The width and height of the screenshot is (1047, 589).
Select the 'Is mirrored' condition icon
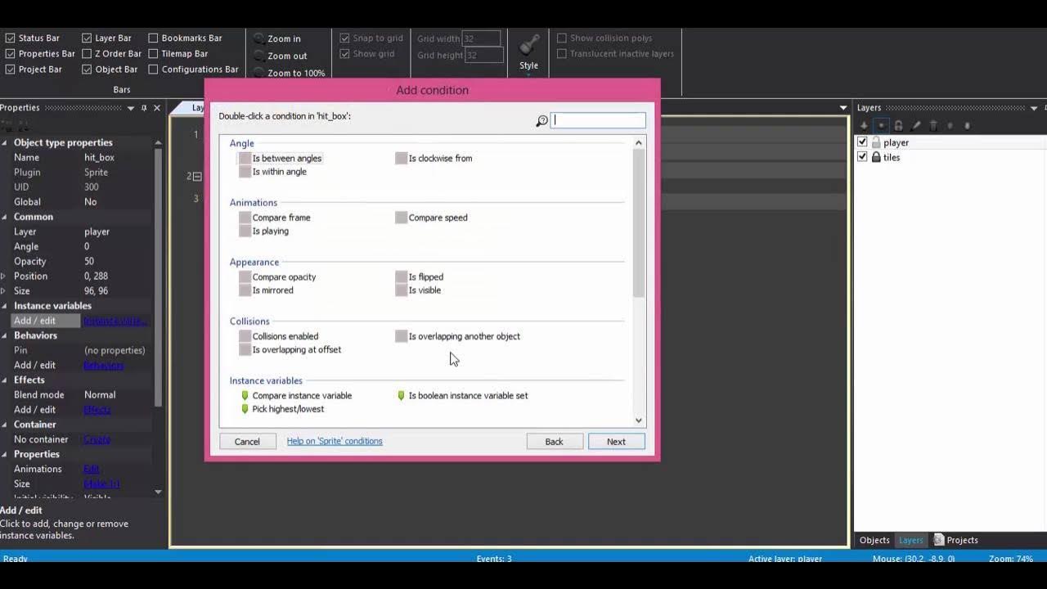pos(245,290)
